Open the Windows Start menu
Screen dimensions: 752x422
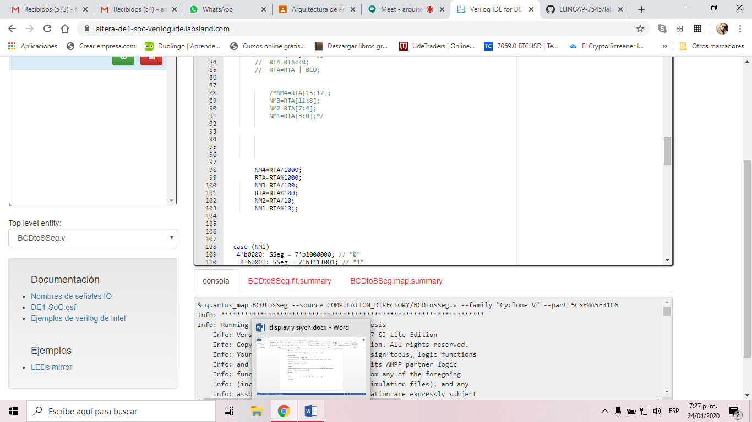[13, 411]
